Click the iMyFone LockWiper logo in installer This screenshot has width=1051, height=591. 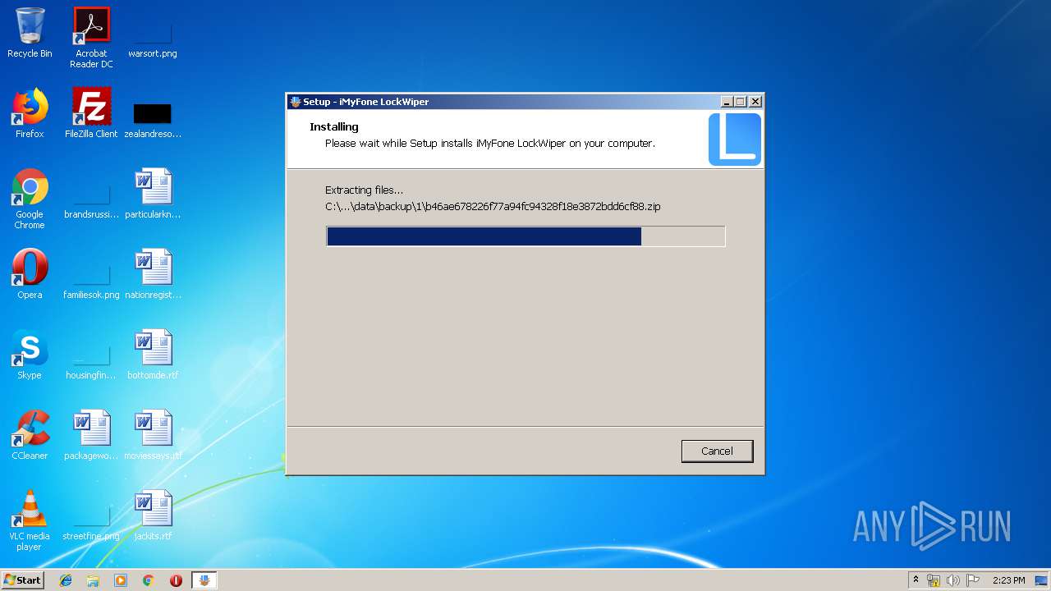coord(735,140)
